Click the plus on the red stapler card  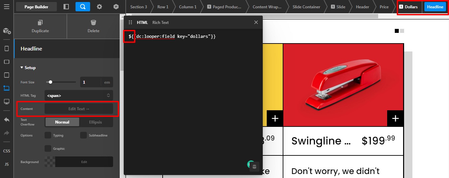click(x=395, y=119)
